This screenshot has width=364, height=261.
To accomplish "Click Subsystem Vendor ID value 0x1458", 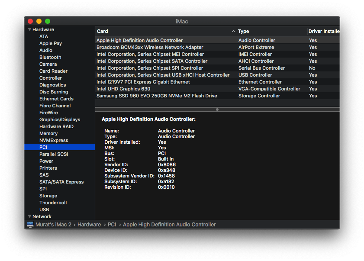I will click(167, 176).
